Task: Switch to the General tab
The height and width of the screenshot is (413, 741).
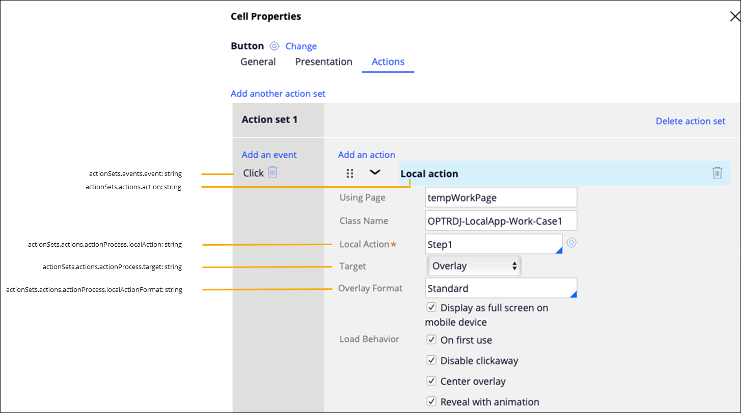Action: point(258,62)
